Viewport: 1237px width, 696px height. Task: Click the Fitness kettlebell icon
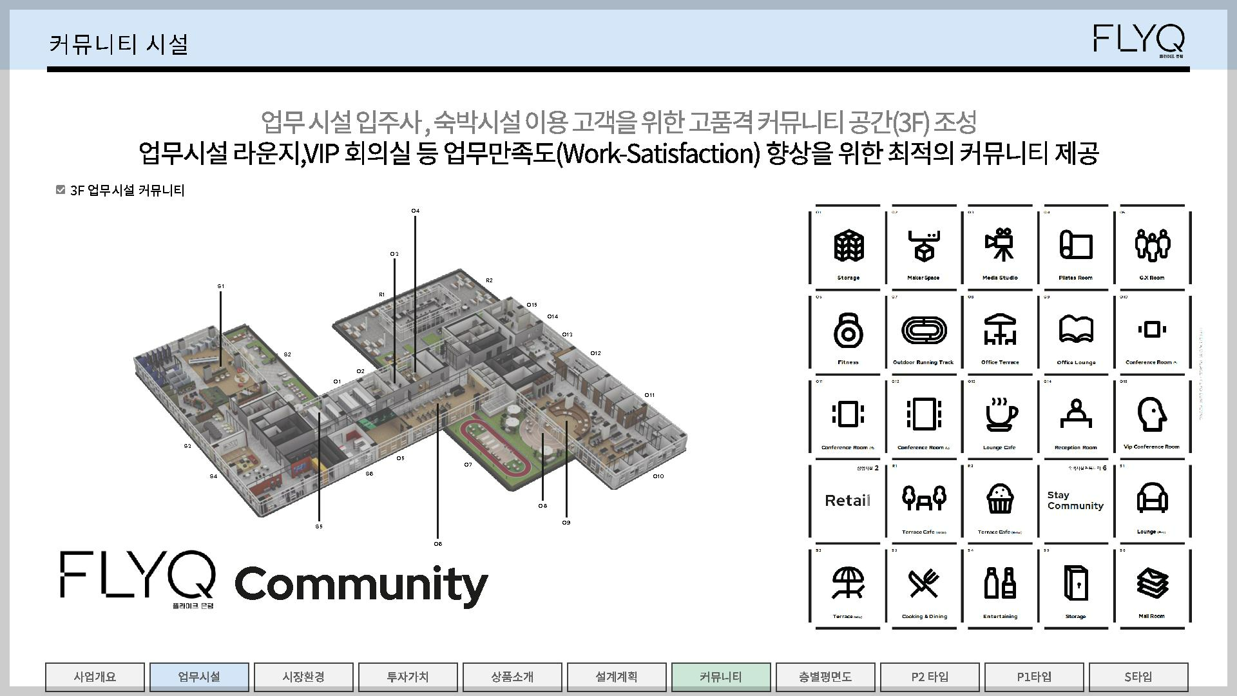tap(849, 330)
